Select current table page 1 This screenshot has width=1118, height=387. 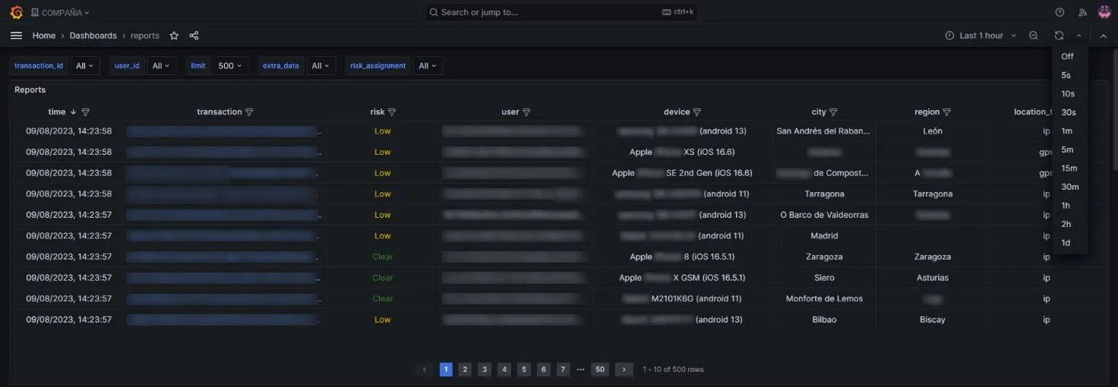(446, 370)
